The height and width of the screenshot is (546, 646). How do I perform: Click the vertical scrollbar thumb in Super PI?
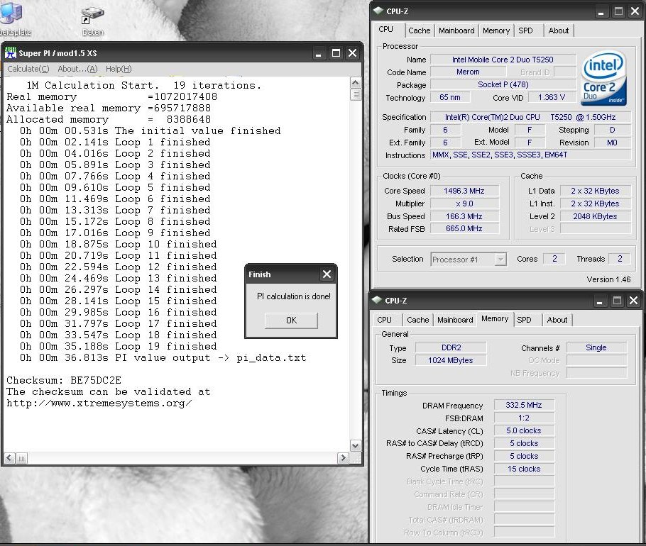tap(355, 94)
